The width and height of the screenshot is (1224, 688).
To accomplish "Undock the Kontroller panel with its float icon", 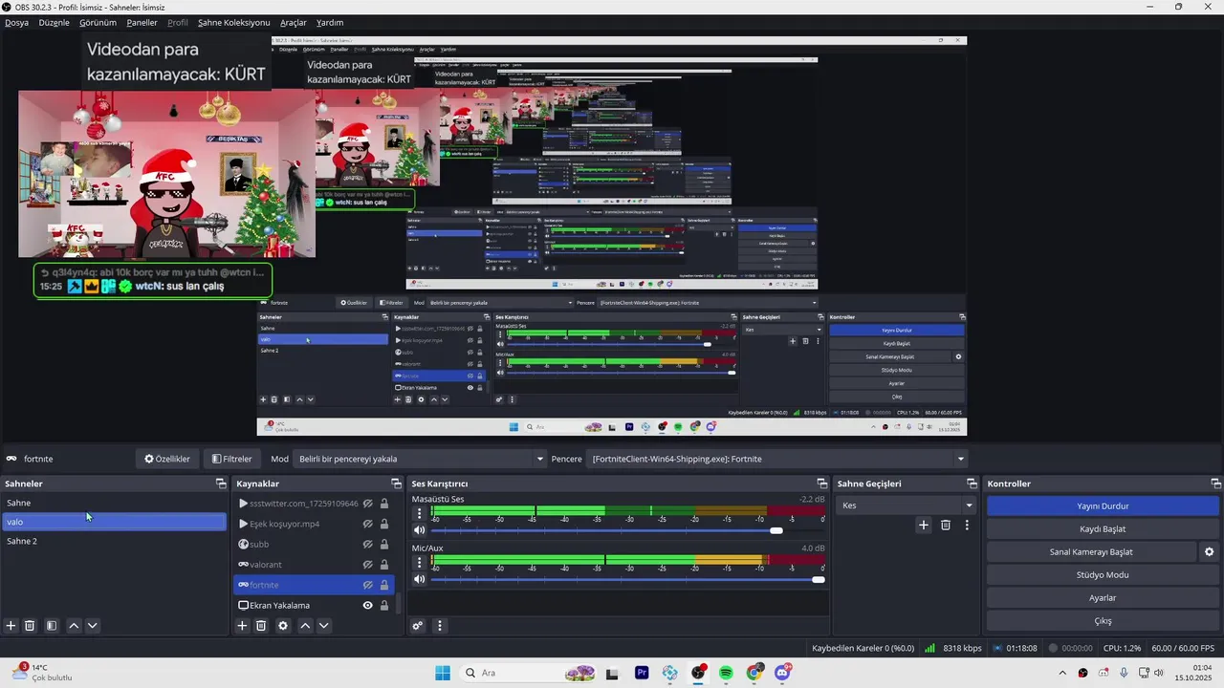I will tap(1214, 484).
